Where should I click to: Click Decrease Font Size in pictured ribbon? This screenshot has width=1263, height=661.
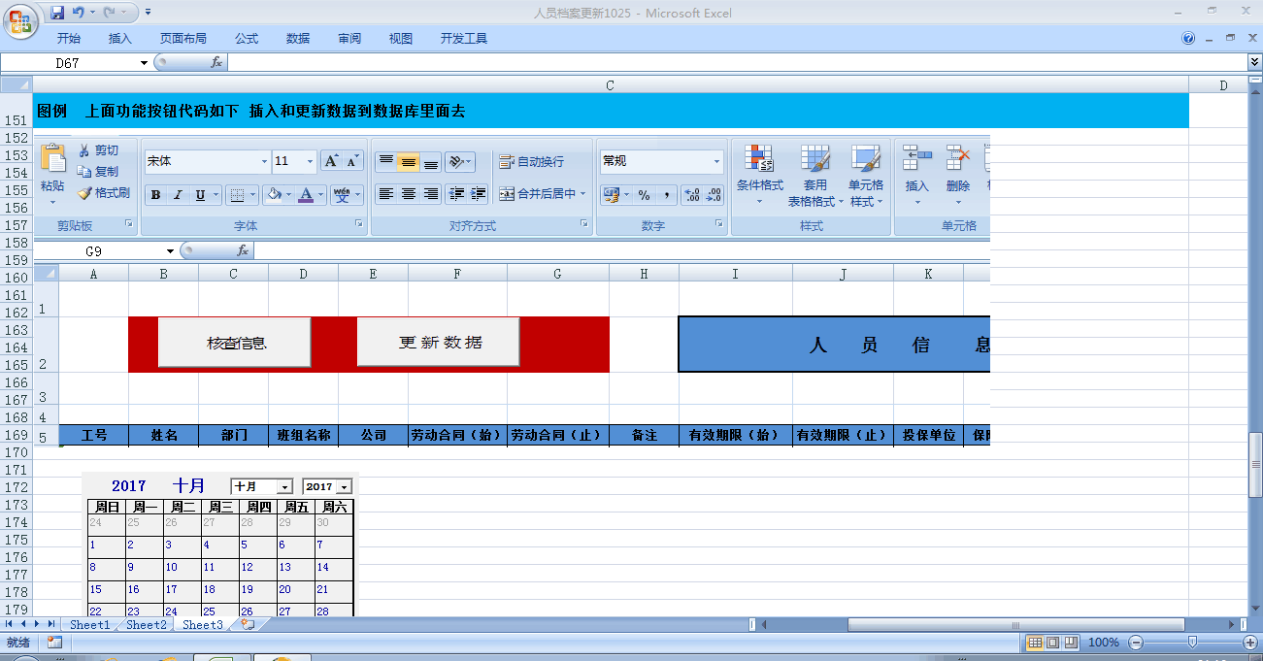coord(352,161)
